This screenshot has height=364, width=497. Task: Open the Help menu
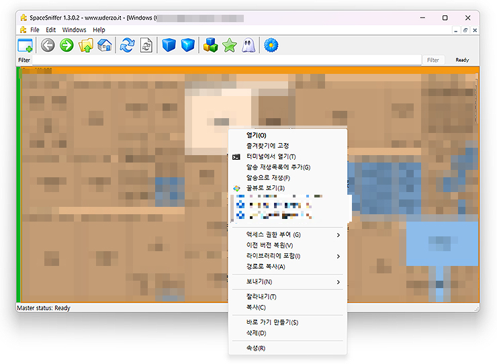point(99,30)
